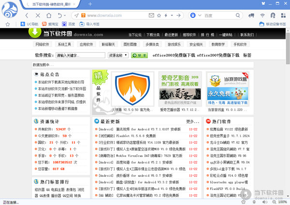This screenshot has height=205, width=290.
Task: Open 移动设备书签 cloud bookmarks
Action: (x=273, y=24)
